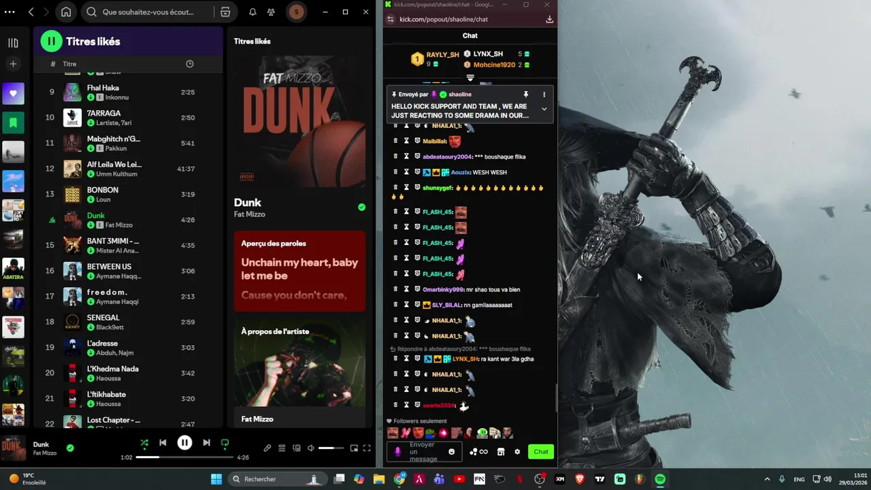Open lyrics microphone icon
The height and width of the screenshot is (490, 871).
point(267,448)
